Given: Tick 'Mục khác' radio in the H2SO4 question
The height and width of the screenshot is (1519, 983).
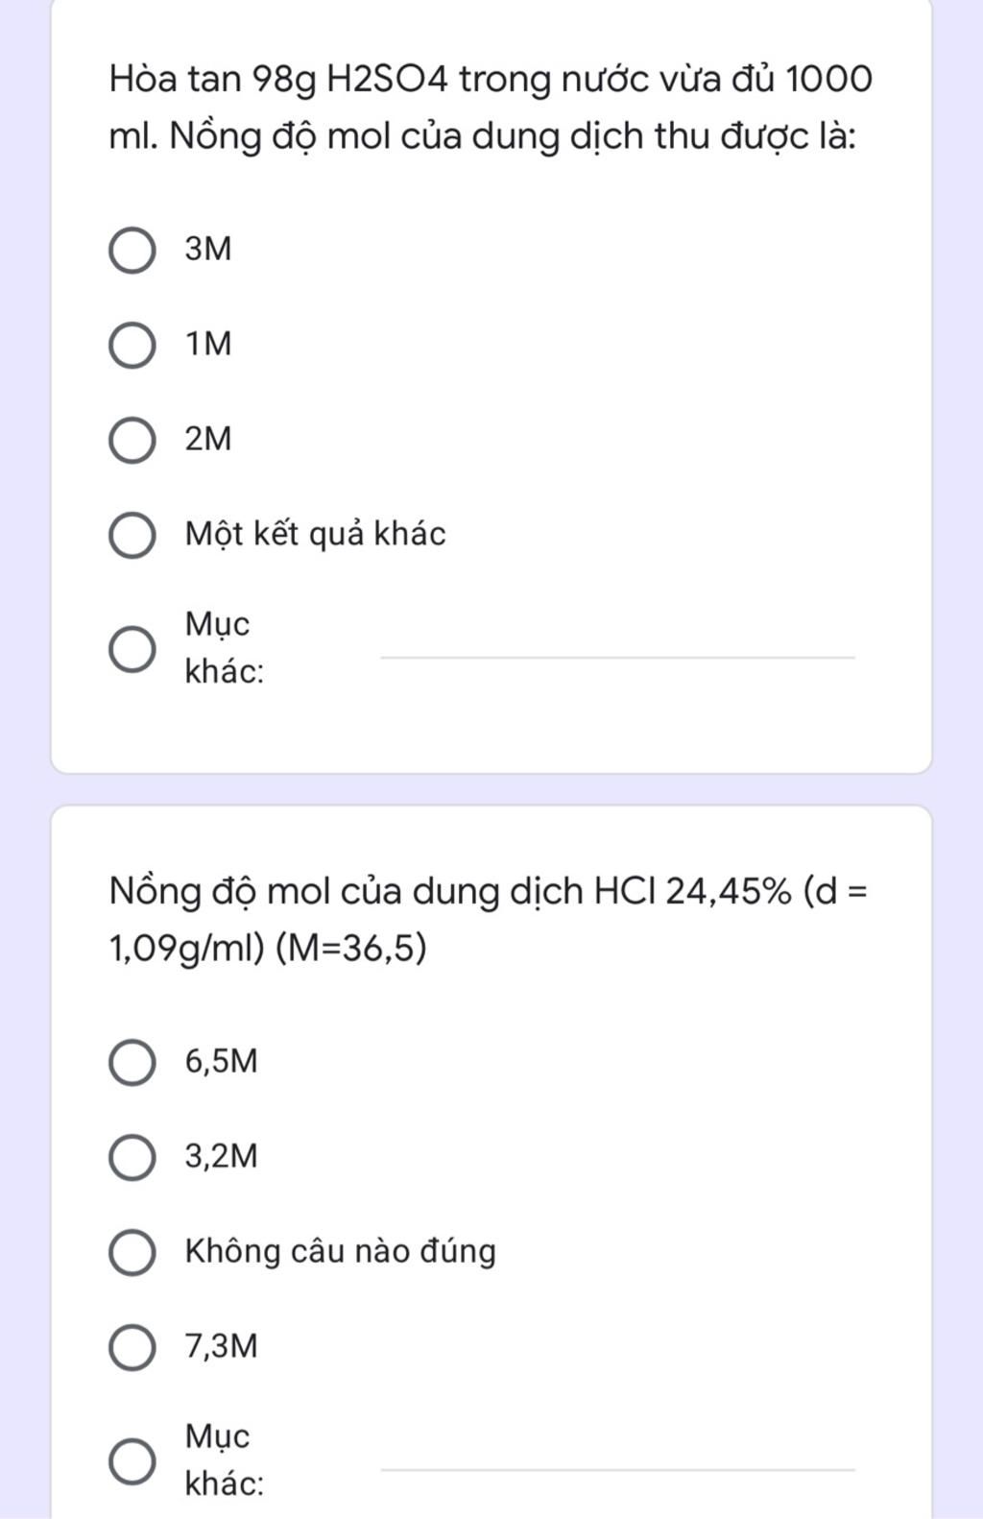Looking at the screenshot, I should (x=132, y=650).
